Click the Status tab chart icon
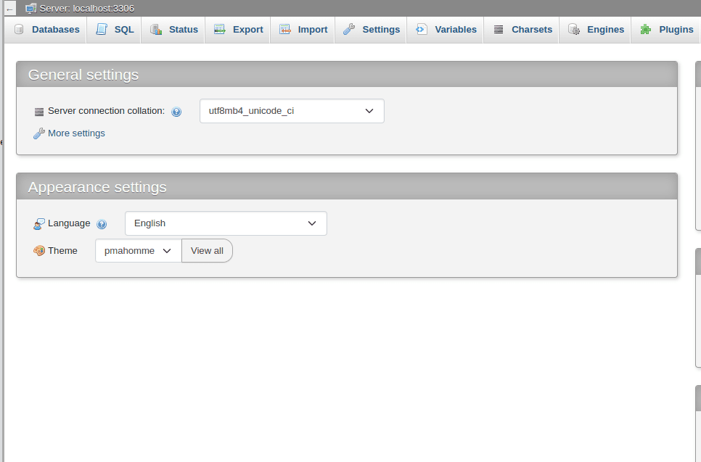This screenshot has height=462, width=701. tap(156, 30)
